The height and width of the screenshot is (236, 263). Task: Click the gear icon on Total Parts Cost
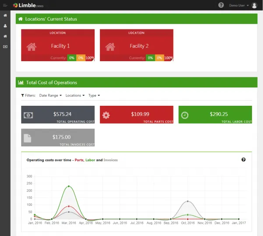coord(106,115)
